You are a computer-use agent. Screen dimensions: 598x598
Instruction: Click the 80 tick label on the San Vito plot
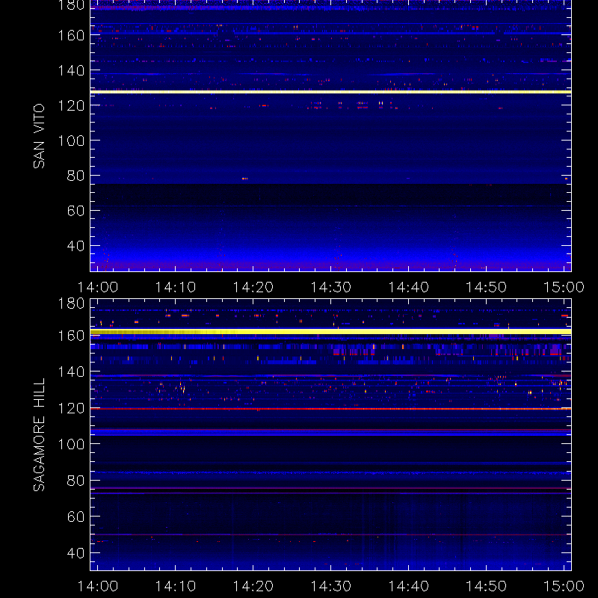click(75, 176)
